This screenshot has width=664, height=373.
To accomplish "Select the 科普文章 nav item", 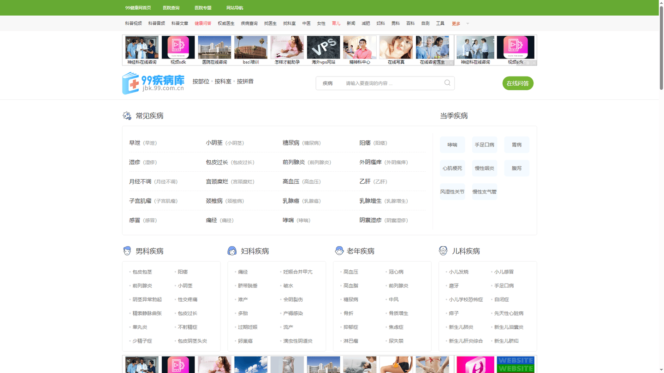I will [x=180, y=23].
